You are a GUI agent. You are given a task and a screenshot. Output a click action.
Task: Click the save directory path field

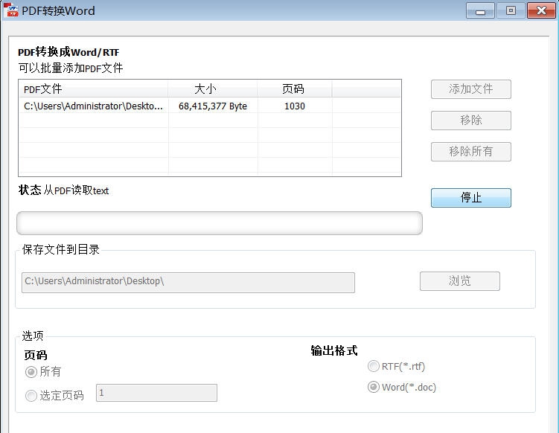[x=188, y=283]
